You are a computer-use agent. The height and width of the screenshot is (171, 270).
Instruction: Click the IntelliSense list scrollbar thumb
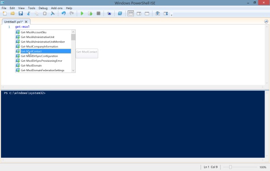point(73,37)
